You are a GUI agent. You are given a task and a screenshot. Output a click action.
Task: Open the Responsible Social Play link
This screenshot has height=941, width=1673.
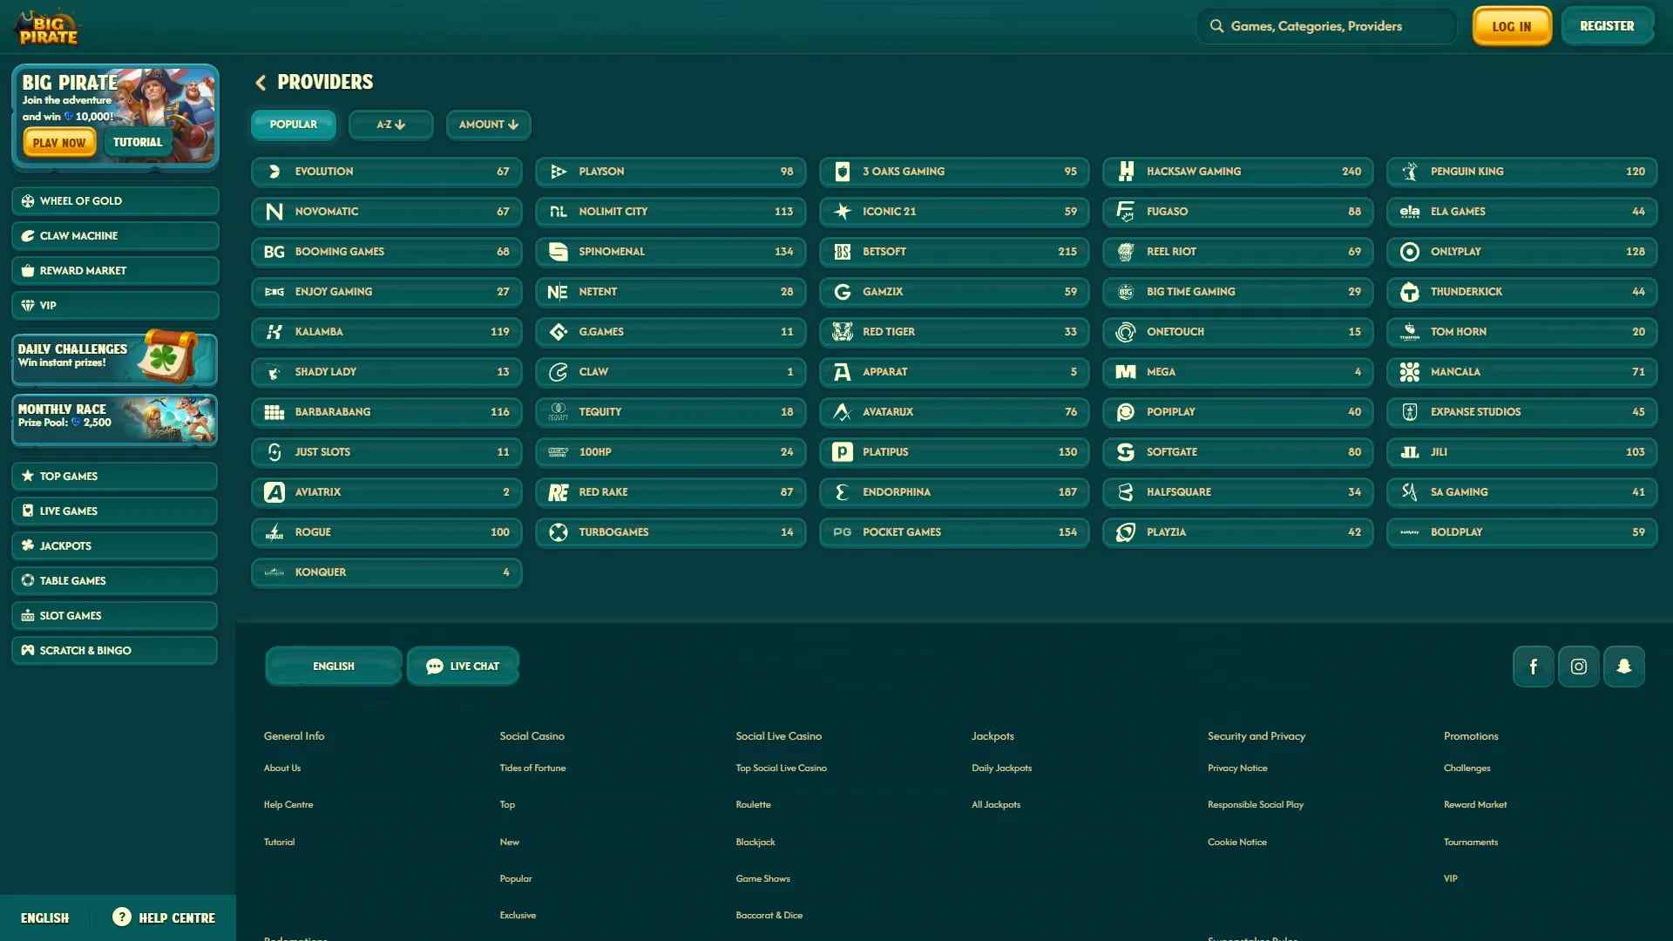click(x=1256, y=805)
